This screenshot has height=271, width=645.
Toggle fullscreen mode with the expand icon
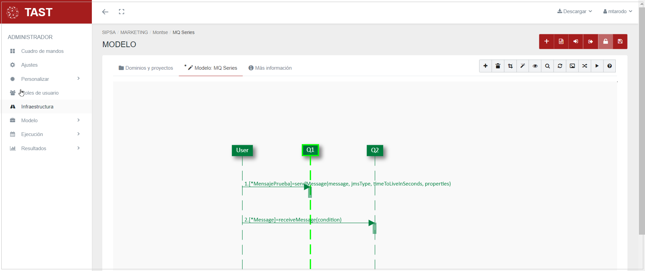click(x=121, y=12)
